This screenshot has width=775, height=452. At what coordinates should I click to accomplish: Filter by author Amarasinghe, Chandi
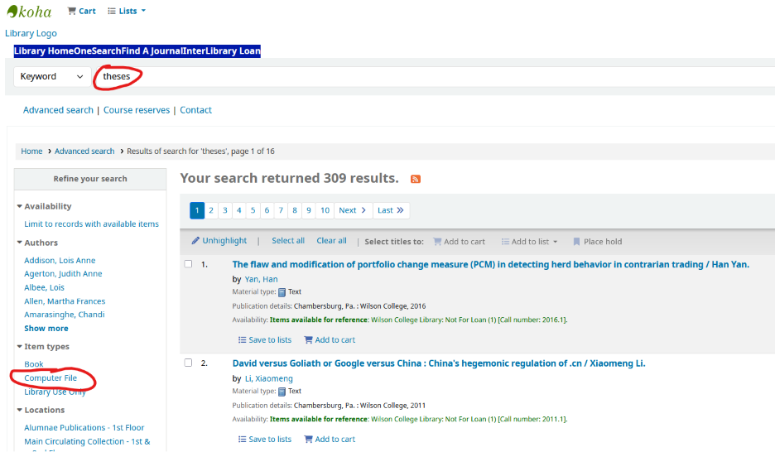point(65,315)
